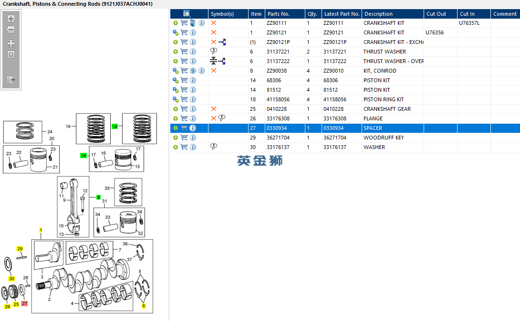
Task: Sort by the Parts No. column header
Action: tap(278, 14)
